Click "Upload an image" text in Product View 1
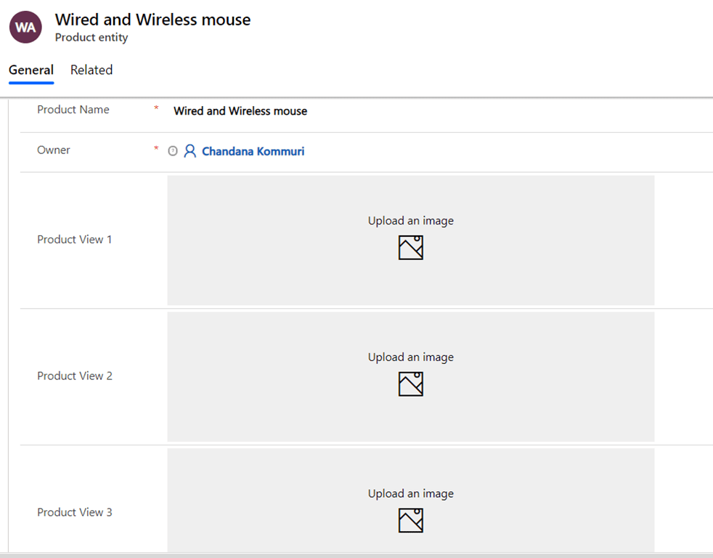 [410, 221]
